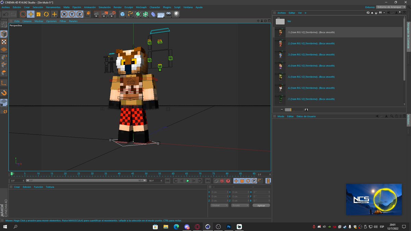Open Windows Start menu
The height and width of the screenshot is (231, 411).
(x=5, y=227)
